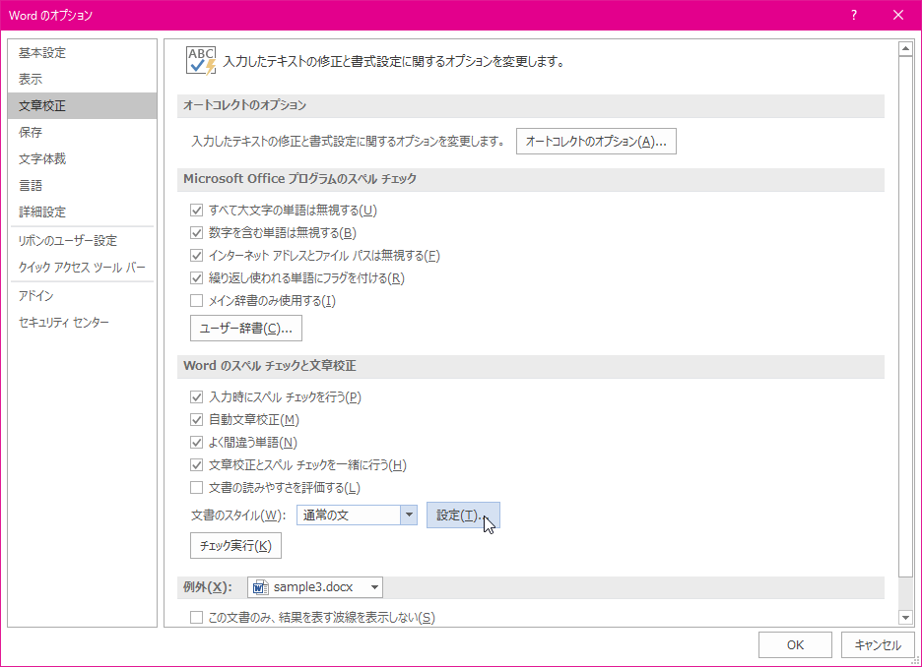Uncheck インターネット アドレスとファイル パスは無視する
922x667 pixels.
pos(196,256)
